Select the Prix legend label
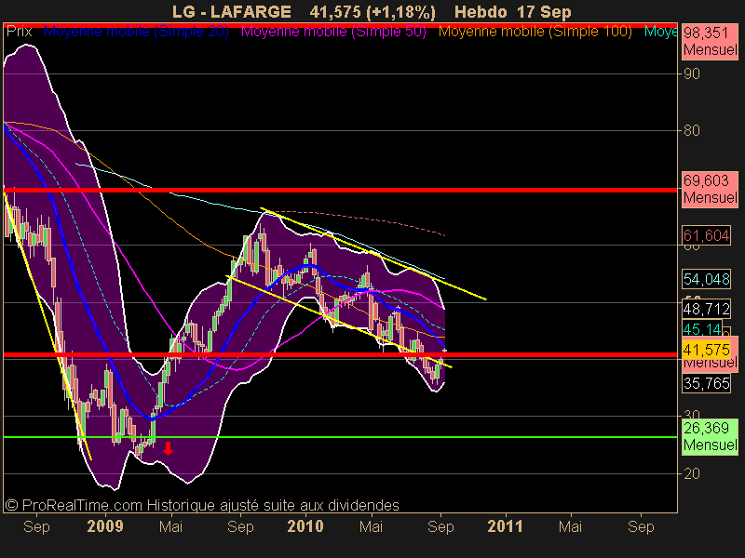This screenshot has height=558, width=745. pos(19,32)
